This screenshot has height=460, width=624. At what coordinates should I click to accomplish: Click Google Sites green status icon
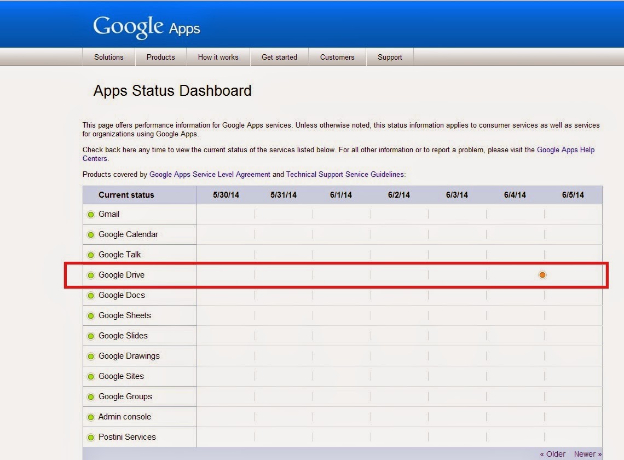click(91, 377)
